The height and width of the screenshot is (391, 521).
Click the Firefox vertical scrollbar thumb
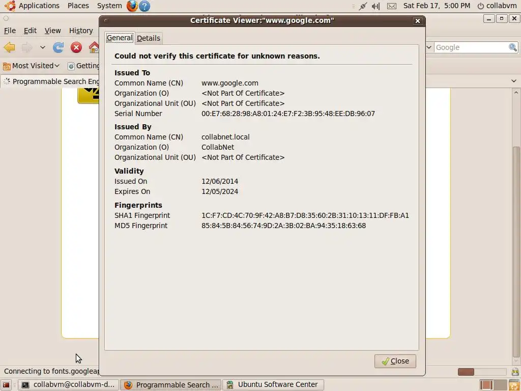coord(516,252)
